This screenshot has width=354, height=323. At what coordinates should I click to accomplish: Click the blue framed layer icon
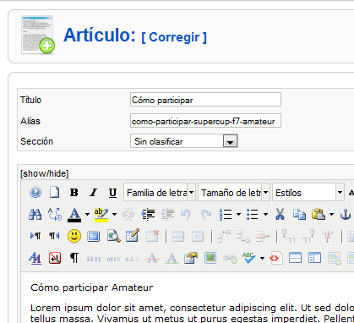pyautogui.click(x=94, y=236)
